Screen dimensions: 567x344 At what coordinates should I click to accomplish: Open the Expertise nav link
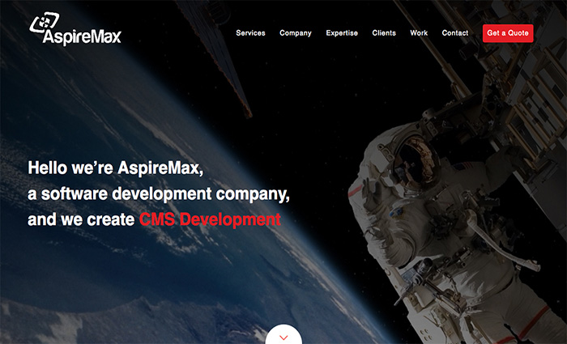[342, 33]
